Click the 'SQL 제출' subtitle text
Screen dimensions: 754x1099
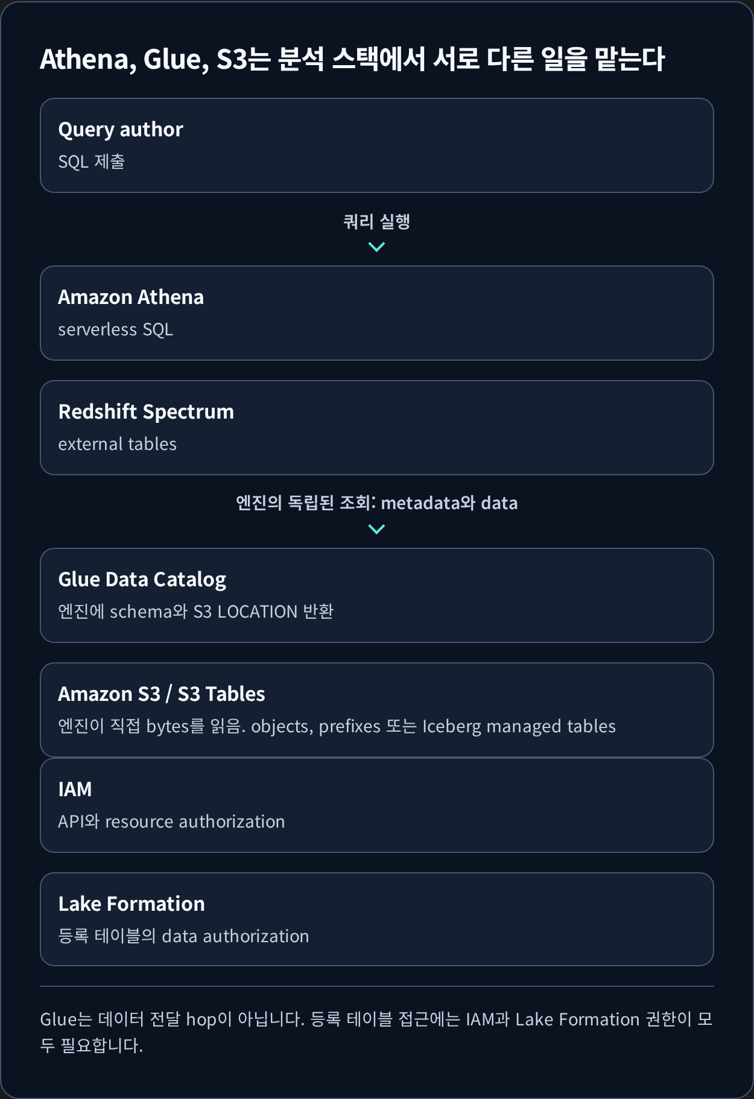coord(92,162)
